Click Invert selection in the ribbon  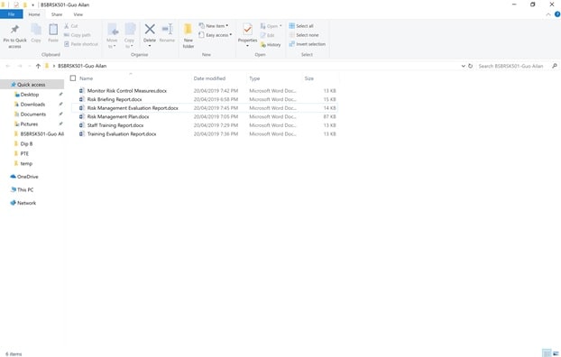tap(308, 44)
